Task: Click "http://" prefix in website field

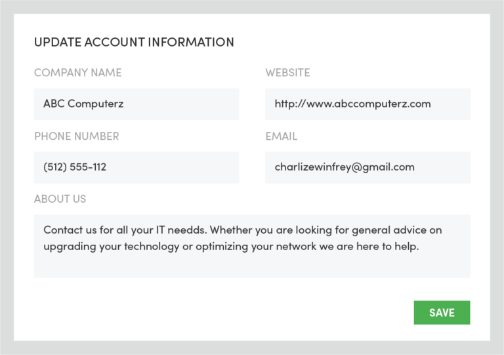Action: [x=289, y=104]
